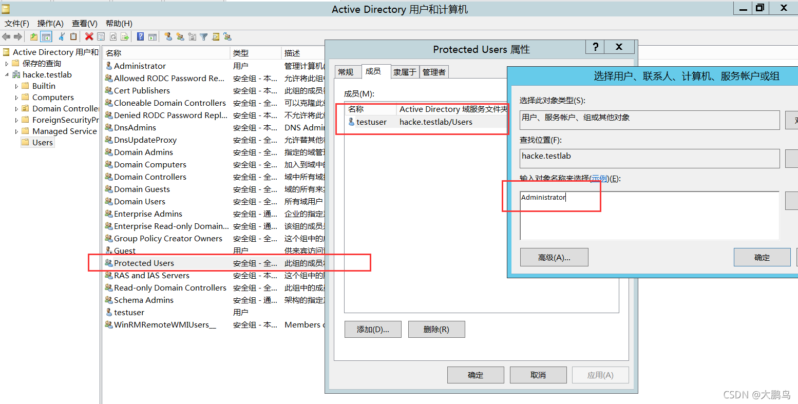Expand the Managed Service tree node
Screen dimensions: 798x404
click(16, 131)
